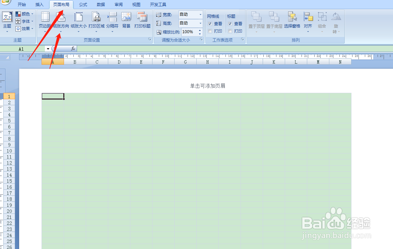
Task: Increase the scale (缩放比例) with up stepper
Action: click(x=200, y=30)
